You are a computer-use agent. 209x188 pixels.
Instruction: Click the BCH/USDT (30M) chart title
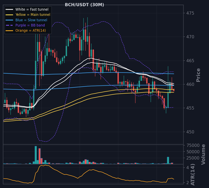[84, 5]
